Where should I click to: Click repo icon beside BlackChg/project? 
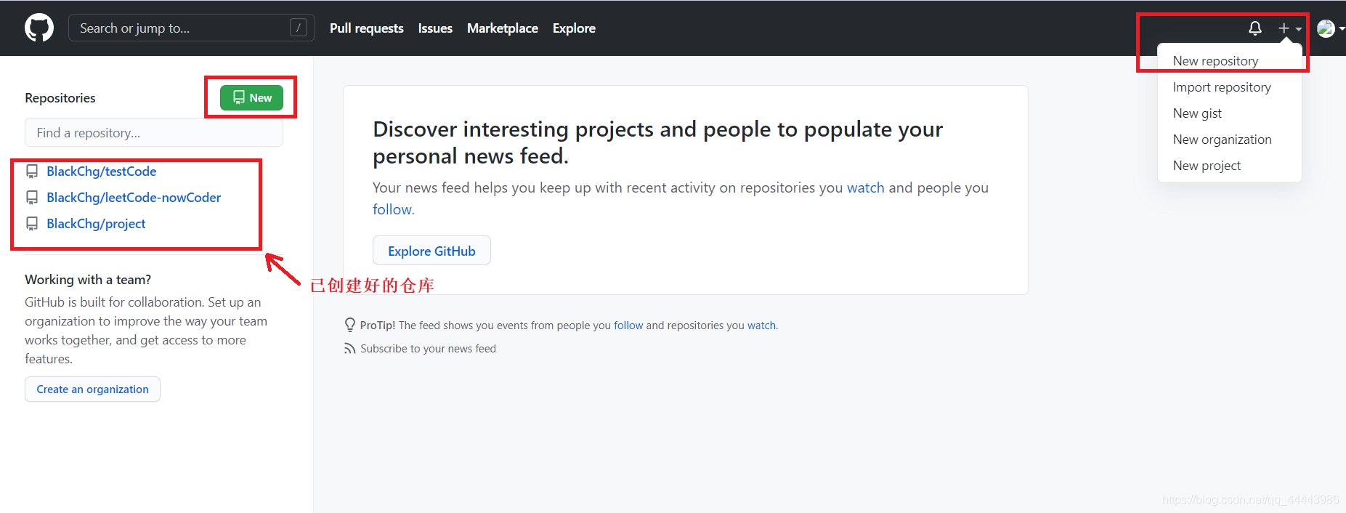(x=32, y=224)
